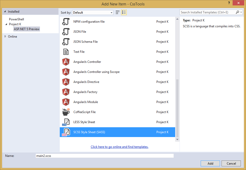Close the Add New Item dialog
246x170 pixels.
point(238,3)
